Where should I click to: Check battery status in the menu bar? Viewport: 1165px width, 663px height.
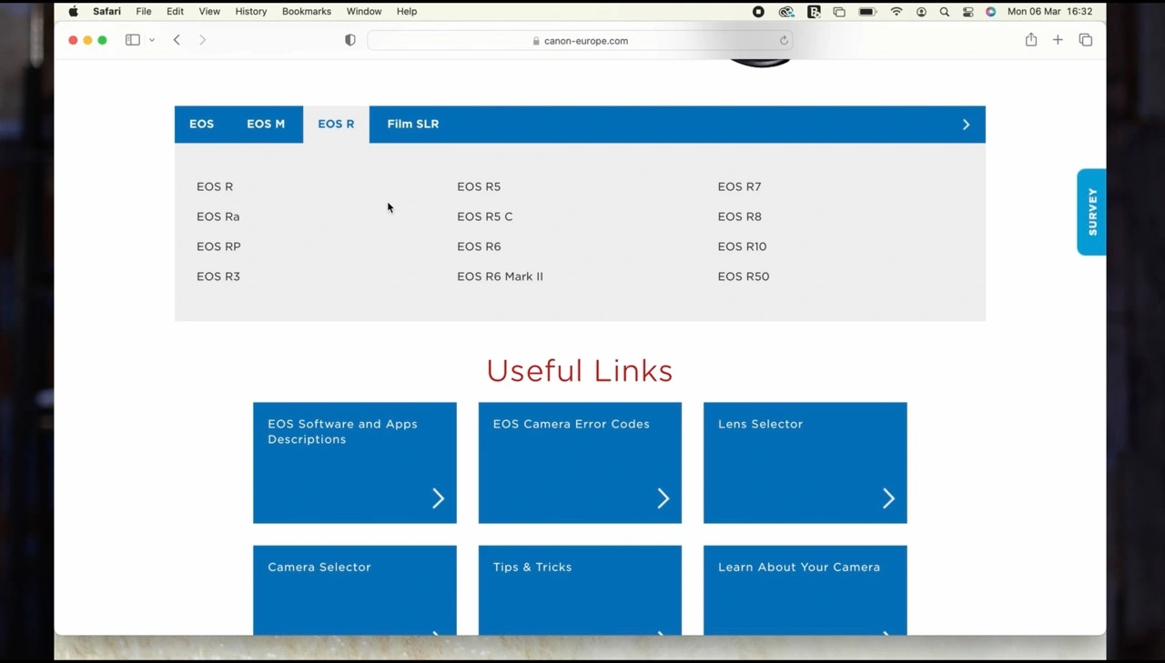tap(867, 12)
